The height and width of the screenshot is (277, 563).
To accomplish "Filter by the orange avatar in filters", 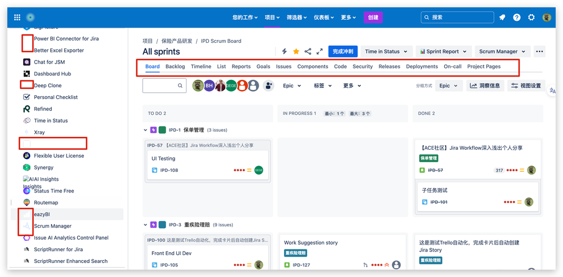I will [242, 86].
